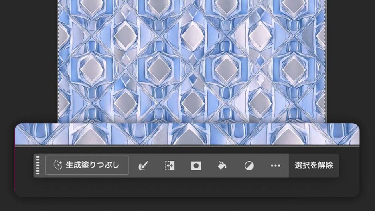375x211 pixels.
Task: Click the bottom-left corner of the canvas image
Action: coord(59,122)
